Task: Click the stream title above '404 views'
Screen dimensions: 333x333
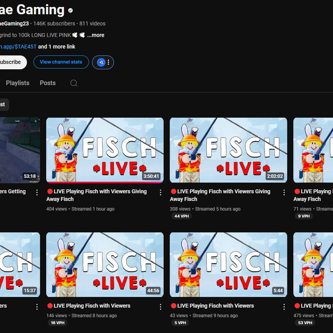Action: tap(97, 195)
